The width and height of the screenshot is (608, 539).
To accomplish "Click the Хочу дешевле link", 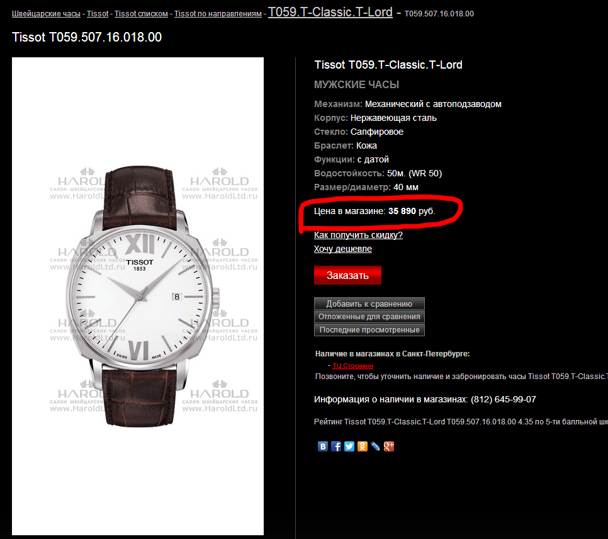I will pyautogui.click(x=343, y=249).
